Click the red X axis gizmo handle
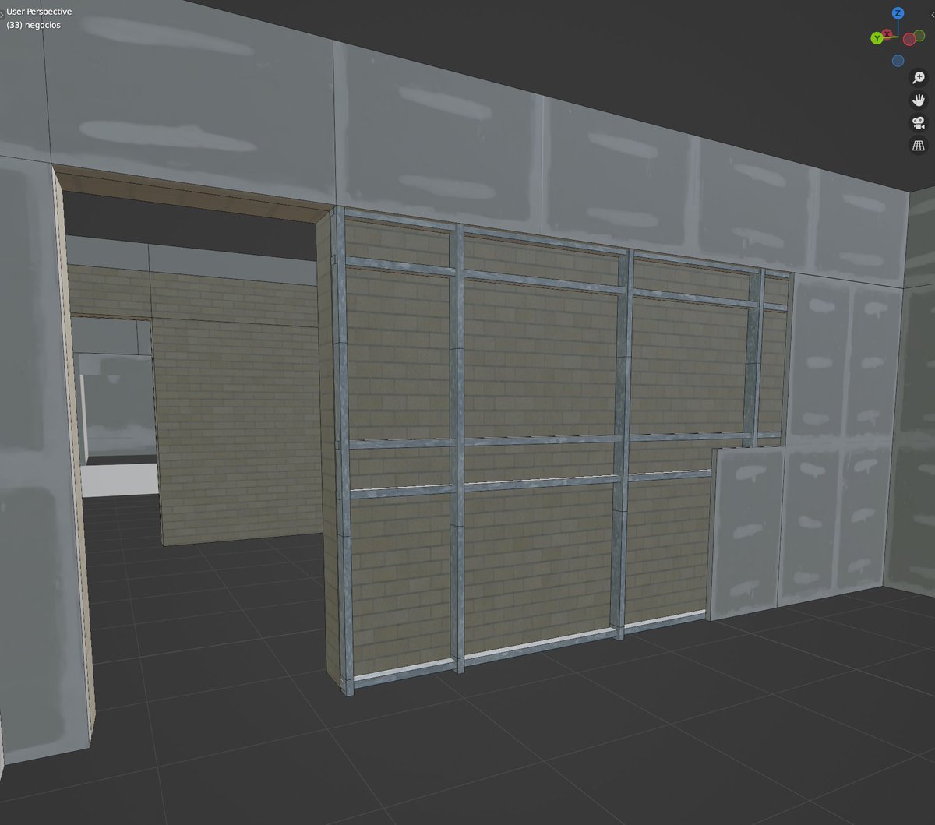 click(x=887, y=34)
